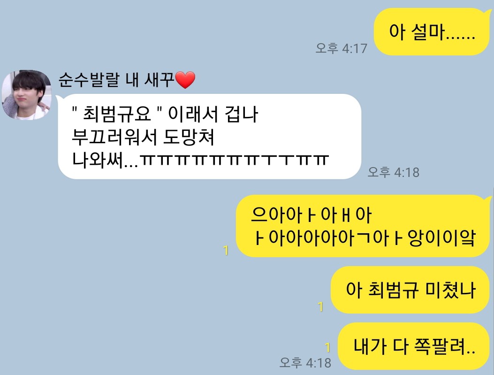Click unread count 1 beside 내가 다 쪽팔려
Screen dimensions: 494x375
pos(327,347)
